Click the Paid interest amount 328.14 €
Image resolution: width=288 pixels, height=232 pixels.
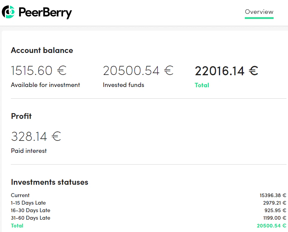[x=36, y=136]
